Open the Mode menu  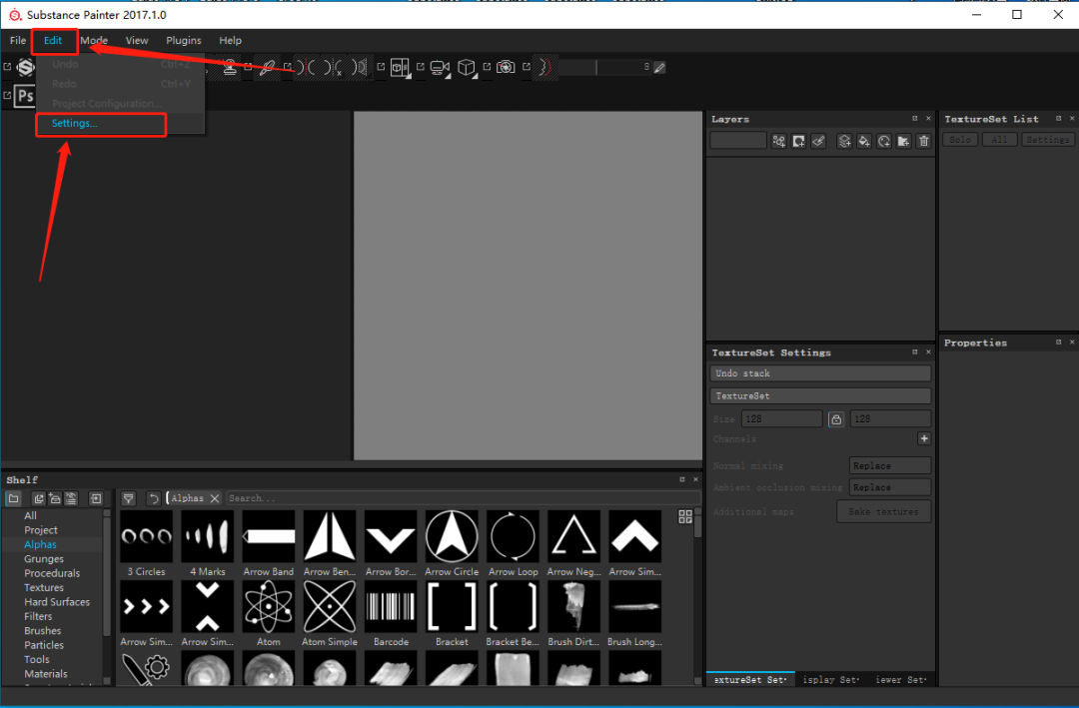click(94, 41)
